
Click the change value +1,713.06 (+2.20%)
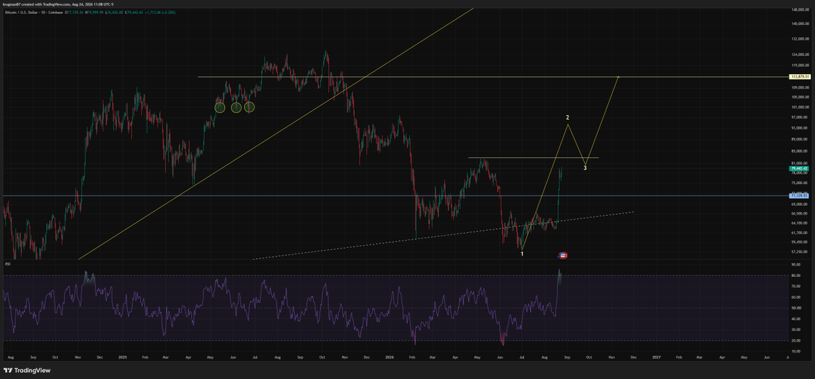160,12
